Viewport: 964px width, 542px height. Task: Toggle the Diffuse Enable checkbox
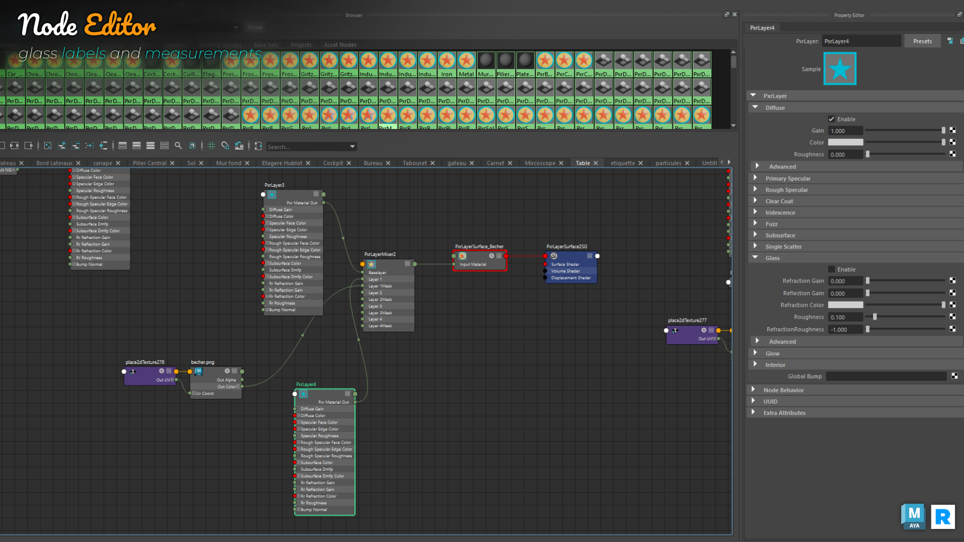831,119
